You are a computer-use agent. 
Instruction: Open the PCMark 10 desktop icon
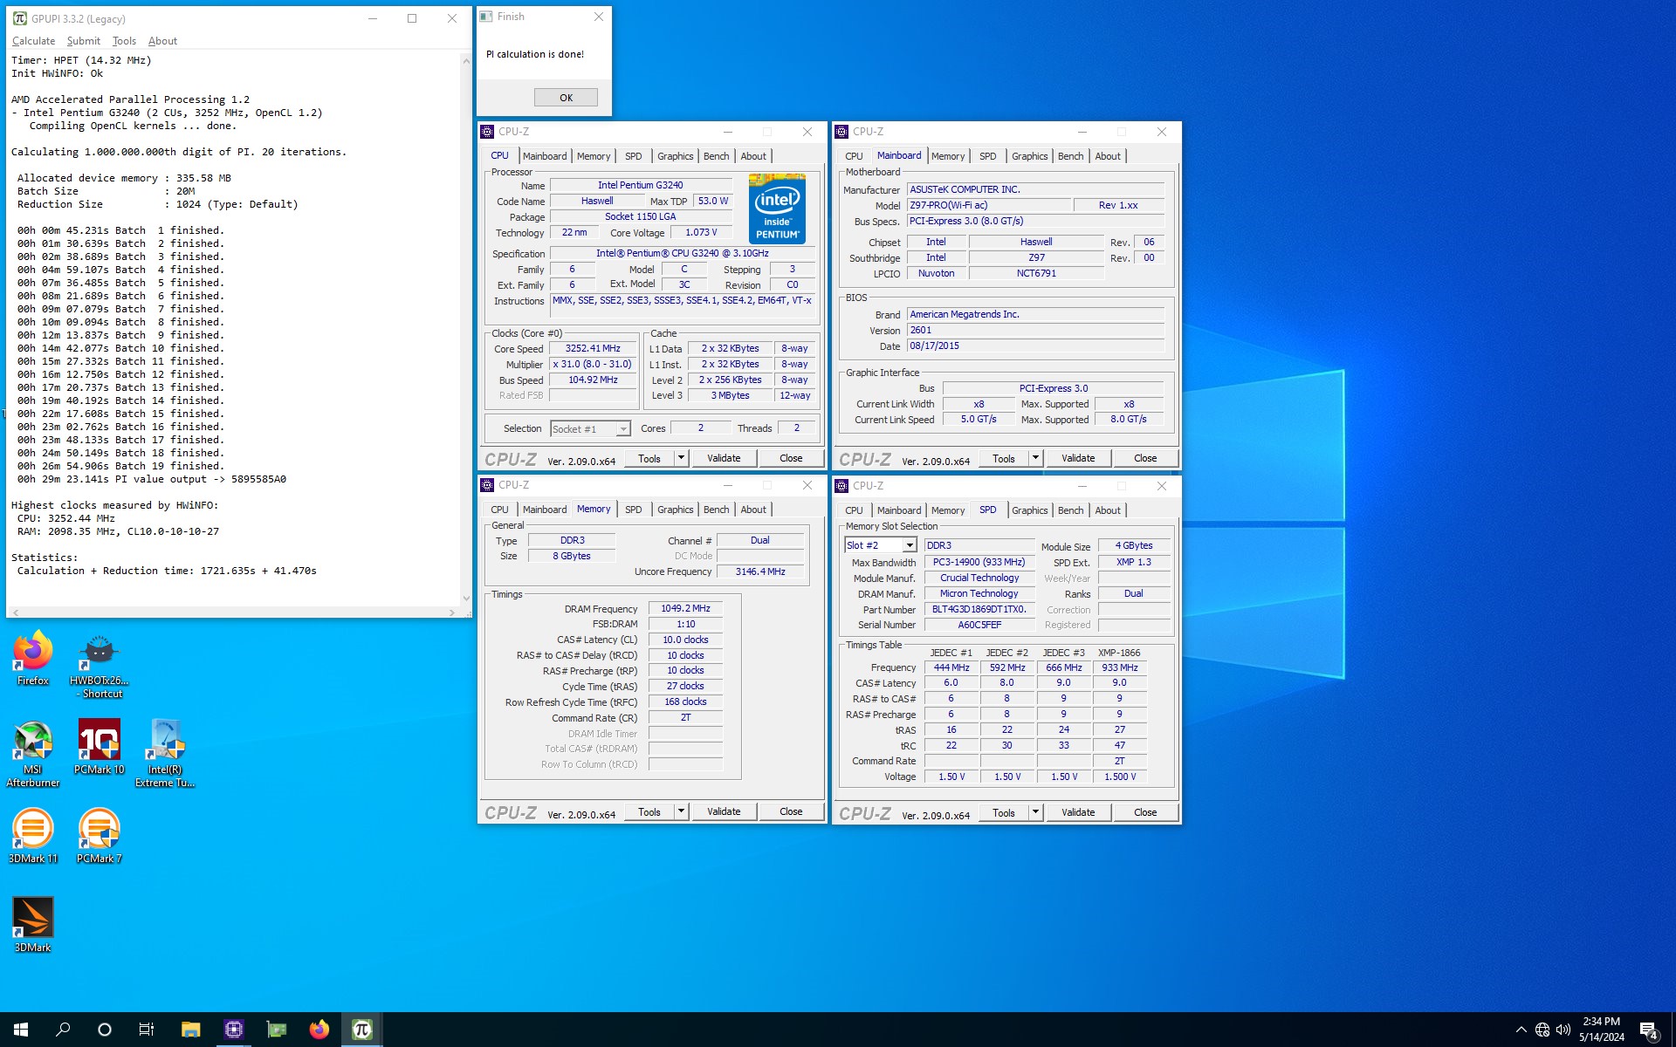[x=100, y=747]
